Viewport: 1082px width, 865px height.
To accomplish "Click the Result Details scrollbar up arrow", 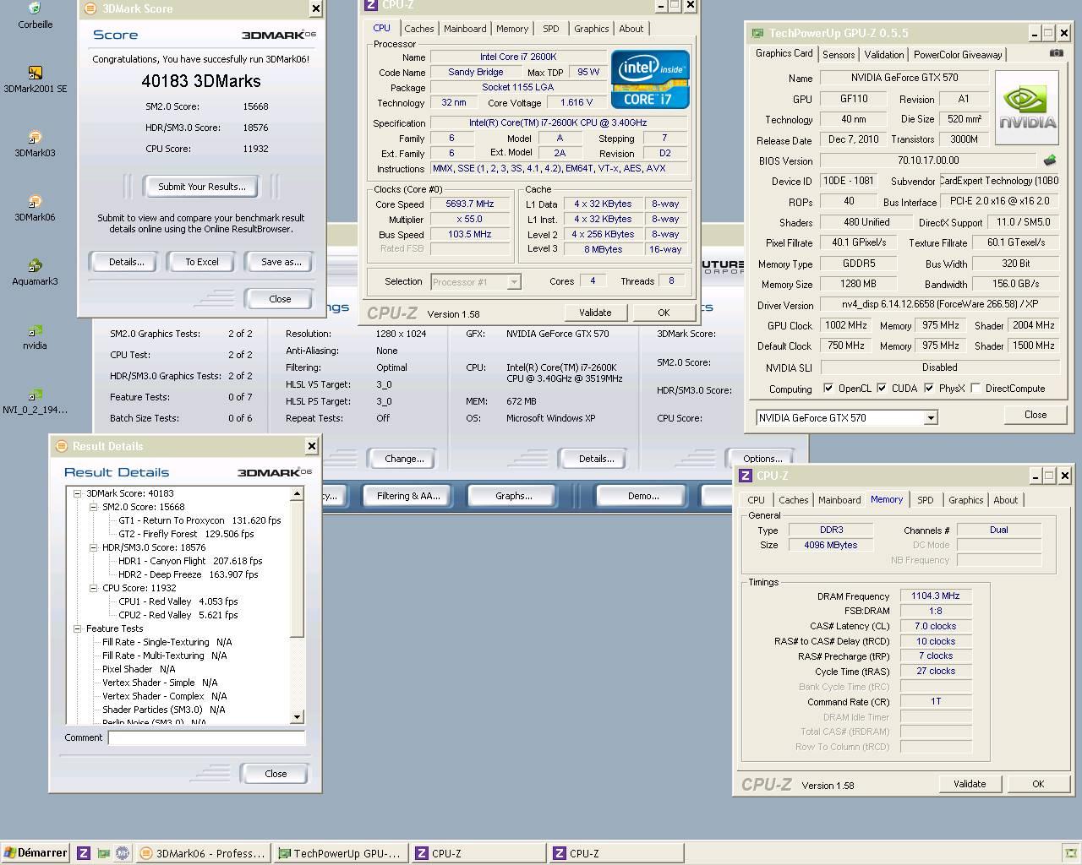I will pos(297,493).
